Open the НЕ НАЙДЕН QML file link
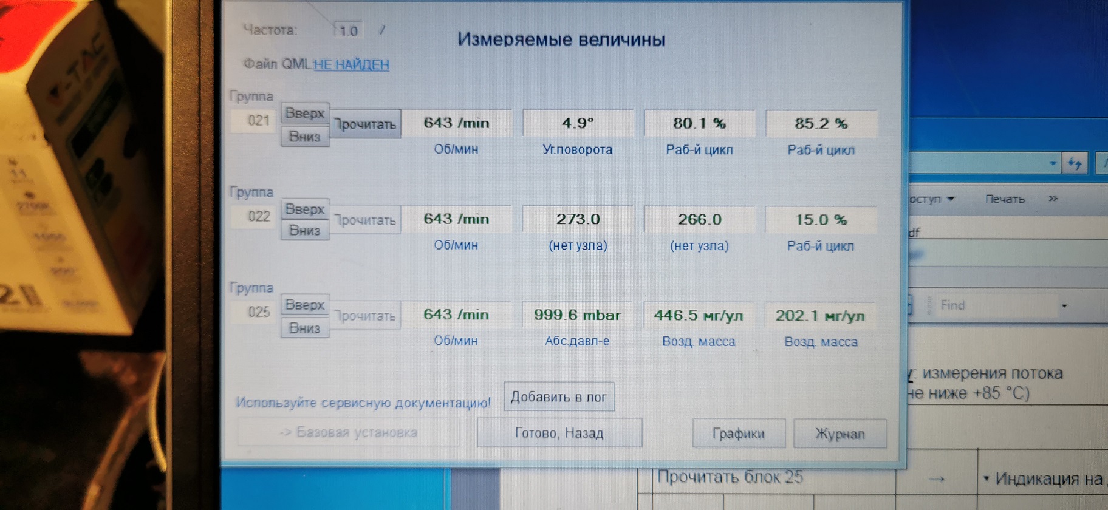 coord(351,64)
